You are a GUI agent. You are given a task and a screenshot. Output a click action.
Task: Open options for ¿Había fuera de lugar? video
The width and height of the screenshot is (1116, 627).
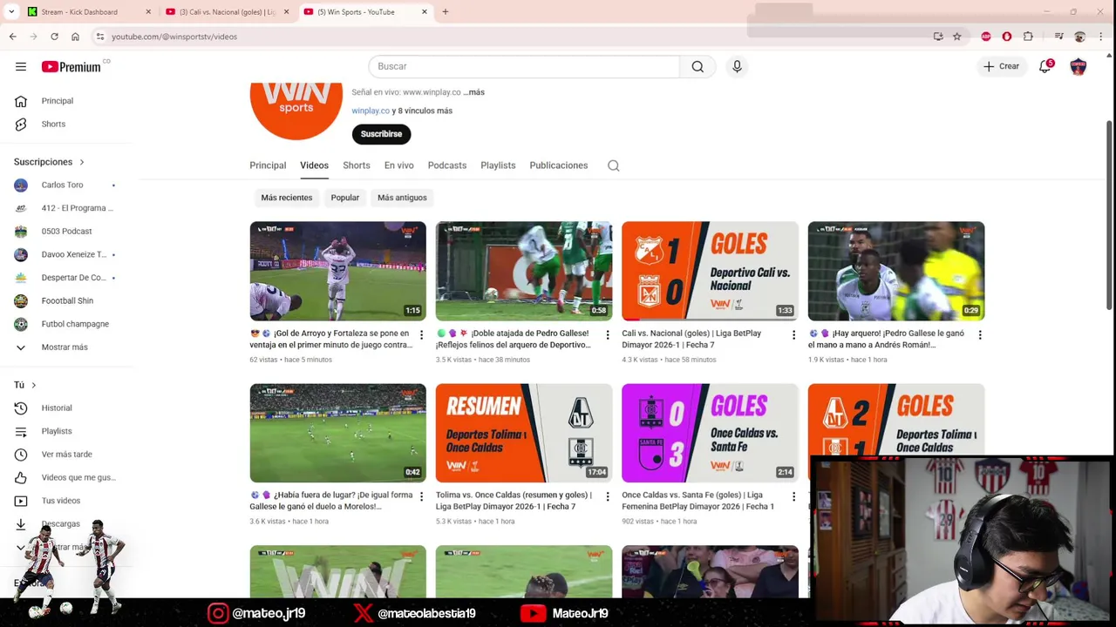pyautogui.click(x=421, y=497)
